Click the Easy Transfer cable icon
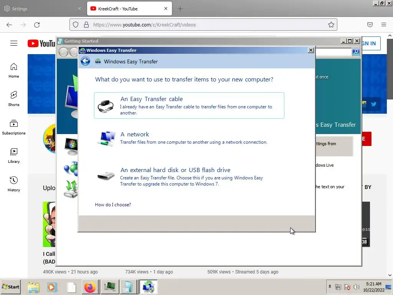 coord(106,106)
